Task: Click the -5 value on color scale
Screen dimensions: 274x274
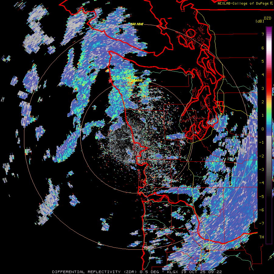Action: [x=262, y=196]
